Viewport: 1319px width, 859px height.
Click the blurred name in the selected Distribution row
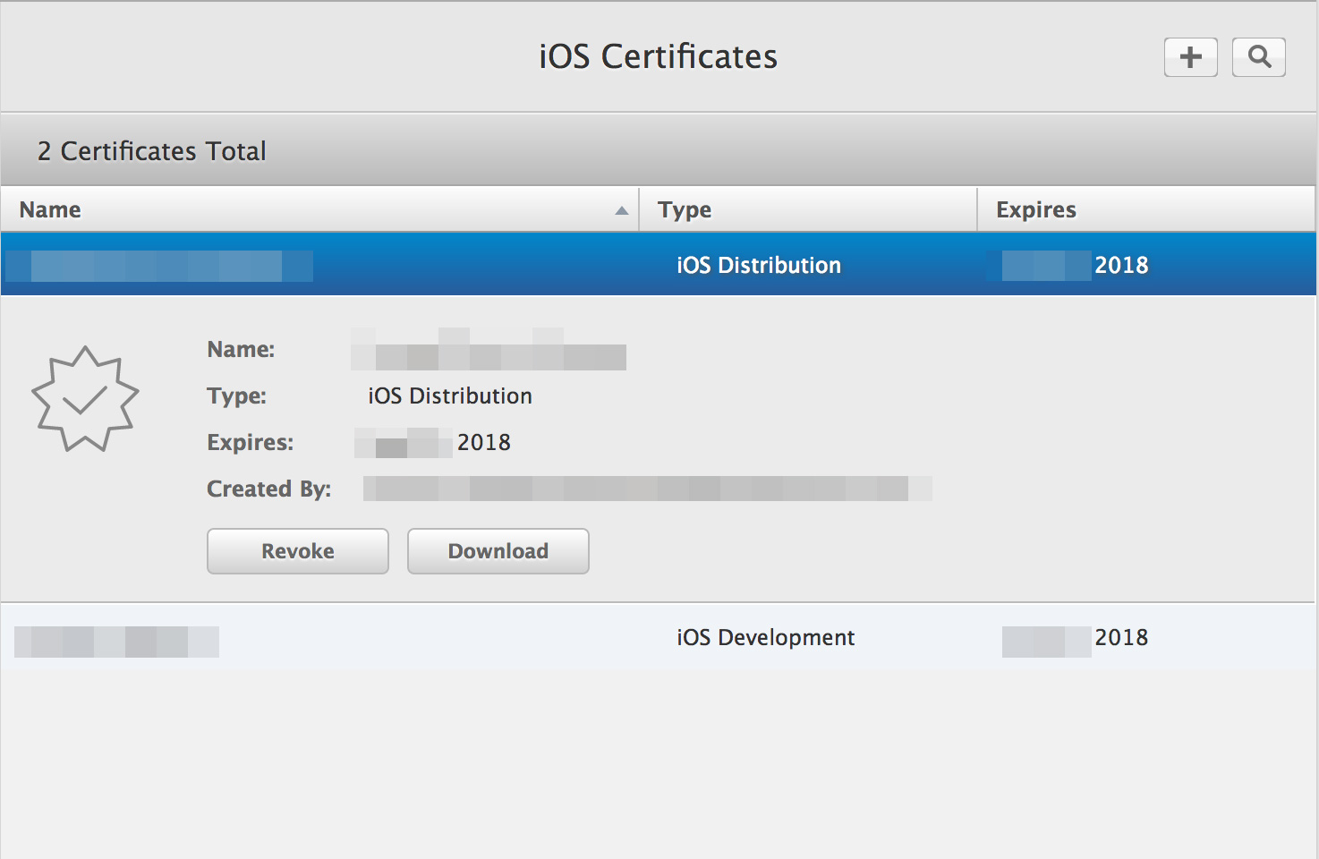point(159,266)
